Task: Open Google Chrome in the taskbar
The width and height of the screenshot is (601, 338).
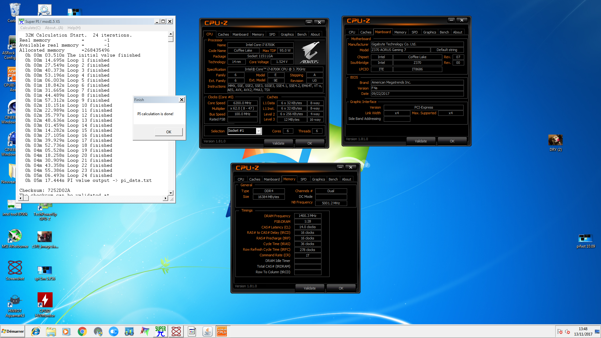Action: (82, 331)
